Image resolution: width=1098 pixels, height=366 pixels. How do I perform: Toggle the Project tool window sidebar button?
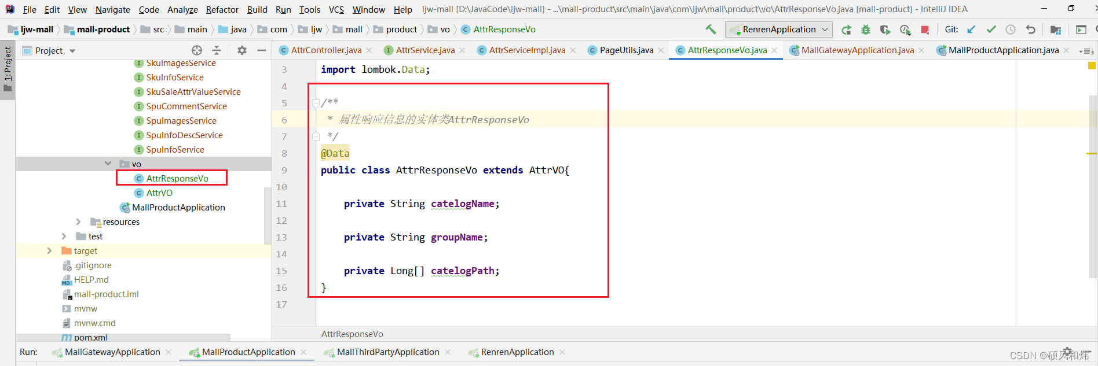(8, 68)
